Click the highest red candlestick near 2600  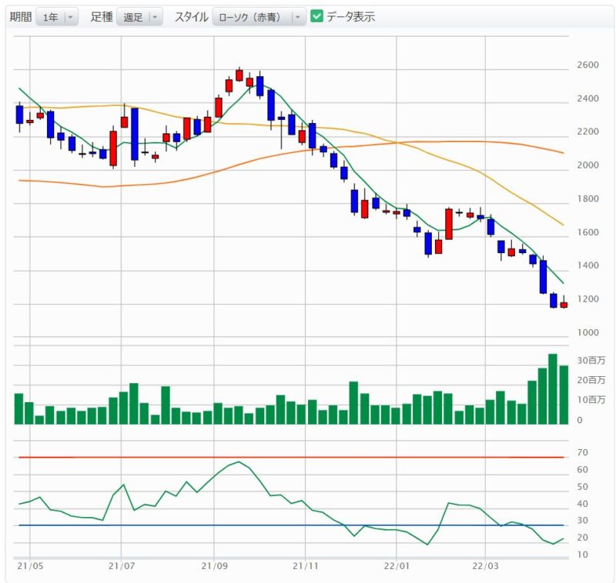[239, 75]
